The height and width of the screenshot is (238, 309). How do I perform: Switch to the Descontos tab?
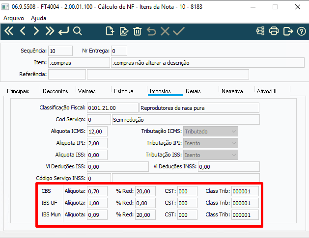click(x=56, y=91)
